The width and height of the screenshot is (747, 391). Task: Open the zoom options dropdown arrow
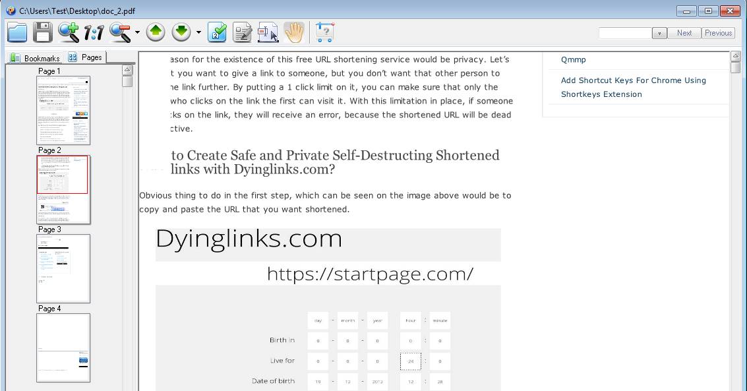[137, 32]
